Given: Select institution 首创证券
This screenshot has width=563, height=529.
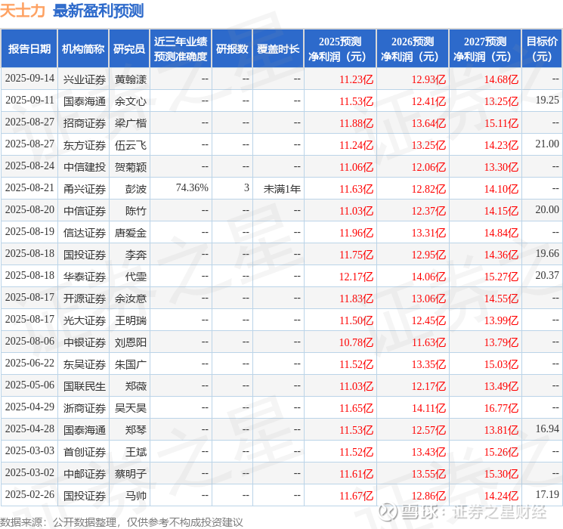Looking at the screenshot, I should coord(85,452).
